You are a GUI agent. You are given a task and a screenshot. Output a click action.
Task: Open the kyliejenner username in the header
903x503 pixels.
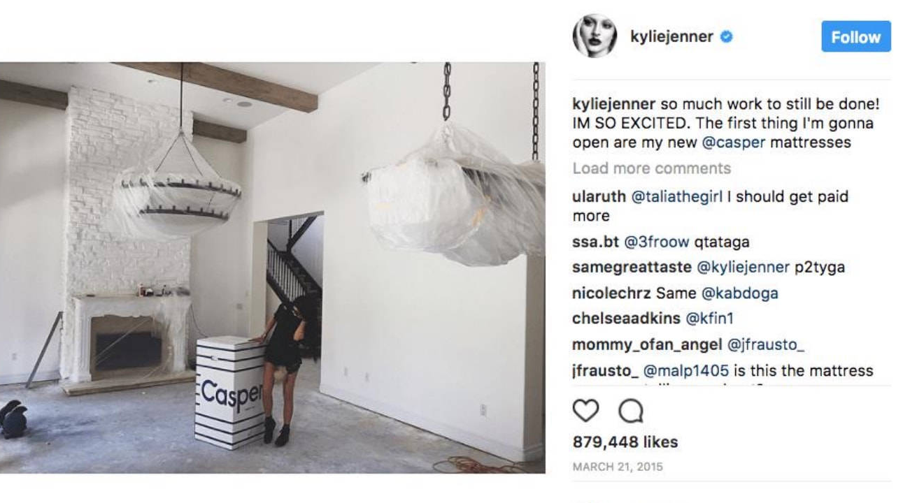[x=671, y=37]
